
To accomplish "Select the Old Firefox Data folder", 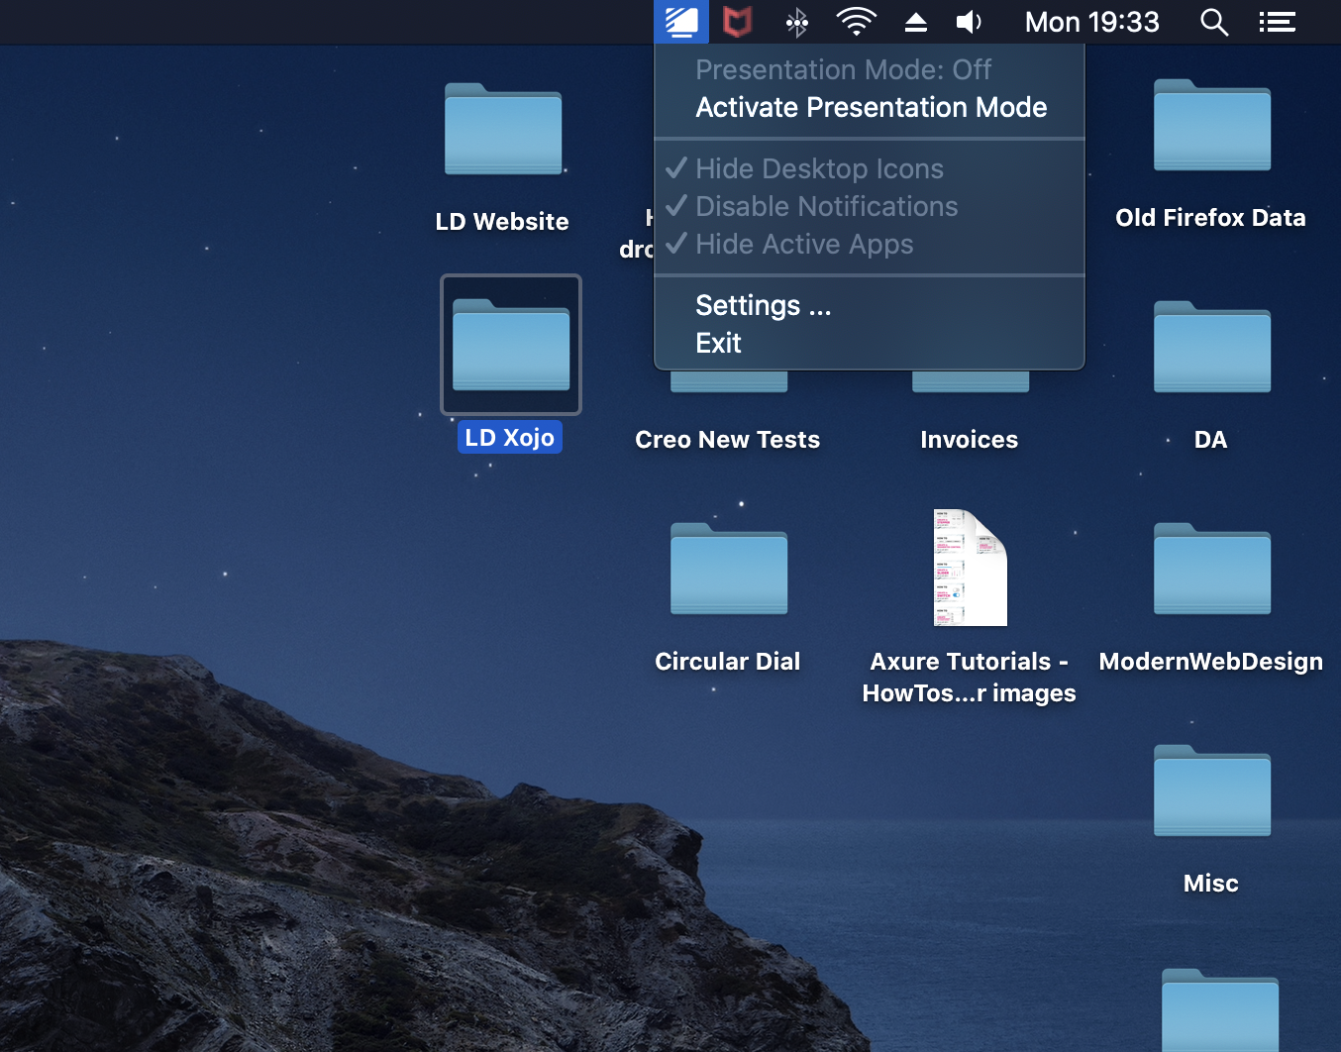I will pyautogui.click(x=1212, y=127).
